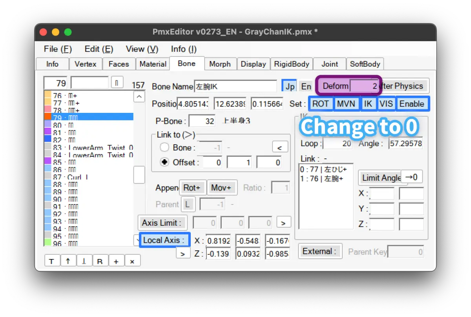
Task: Switch to the Joint tab
Action: click(330, 64)
